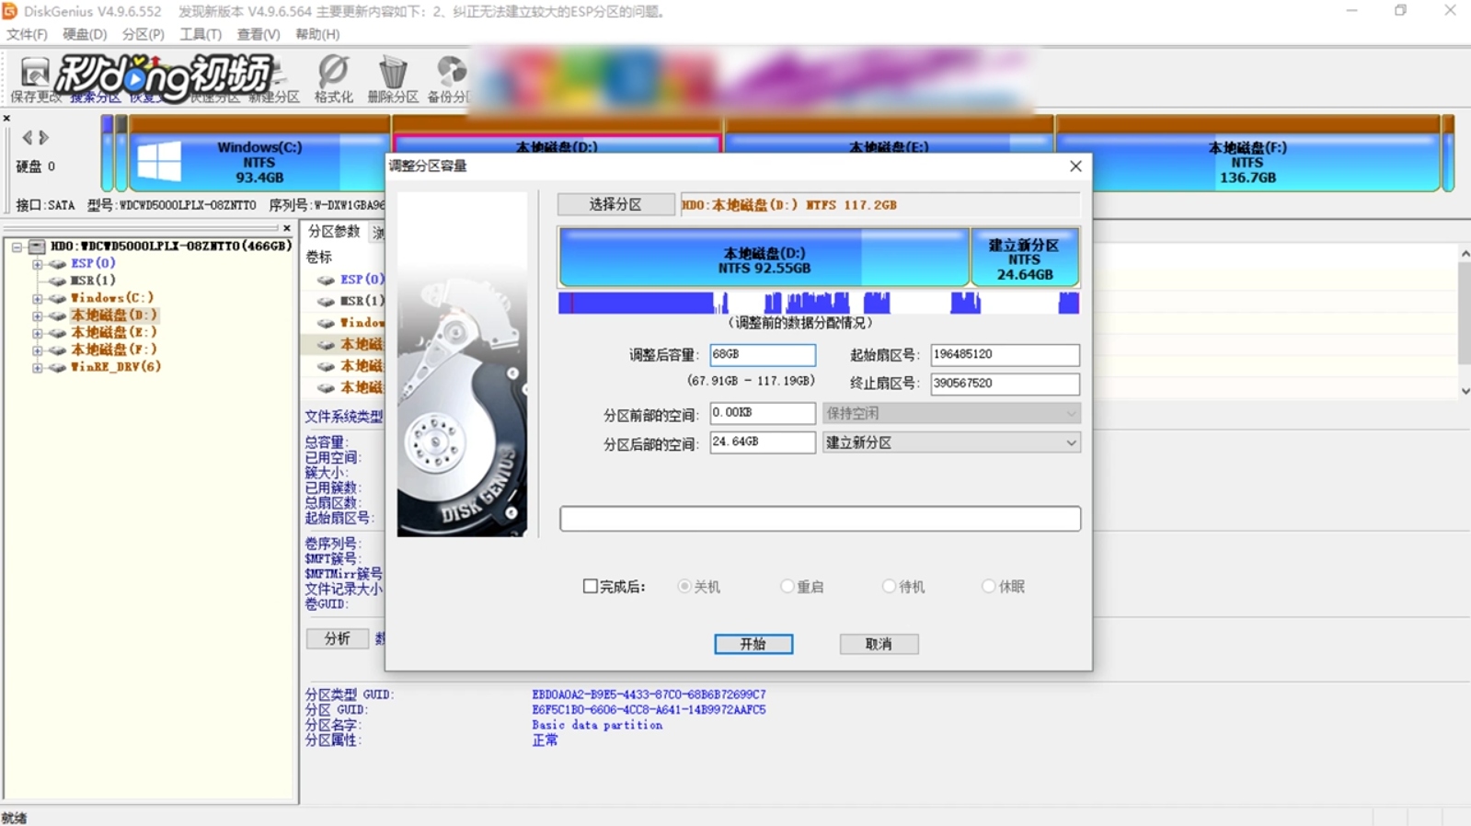Close the 调整分区容量 dialog

point(1075,166)
